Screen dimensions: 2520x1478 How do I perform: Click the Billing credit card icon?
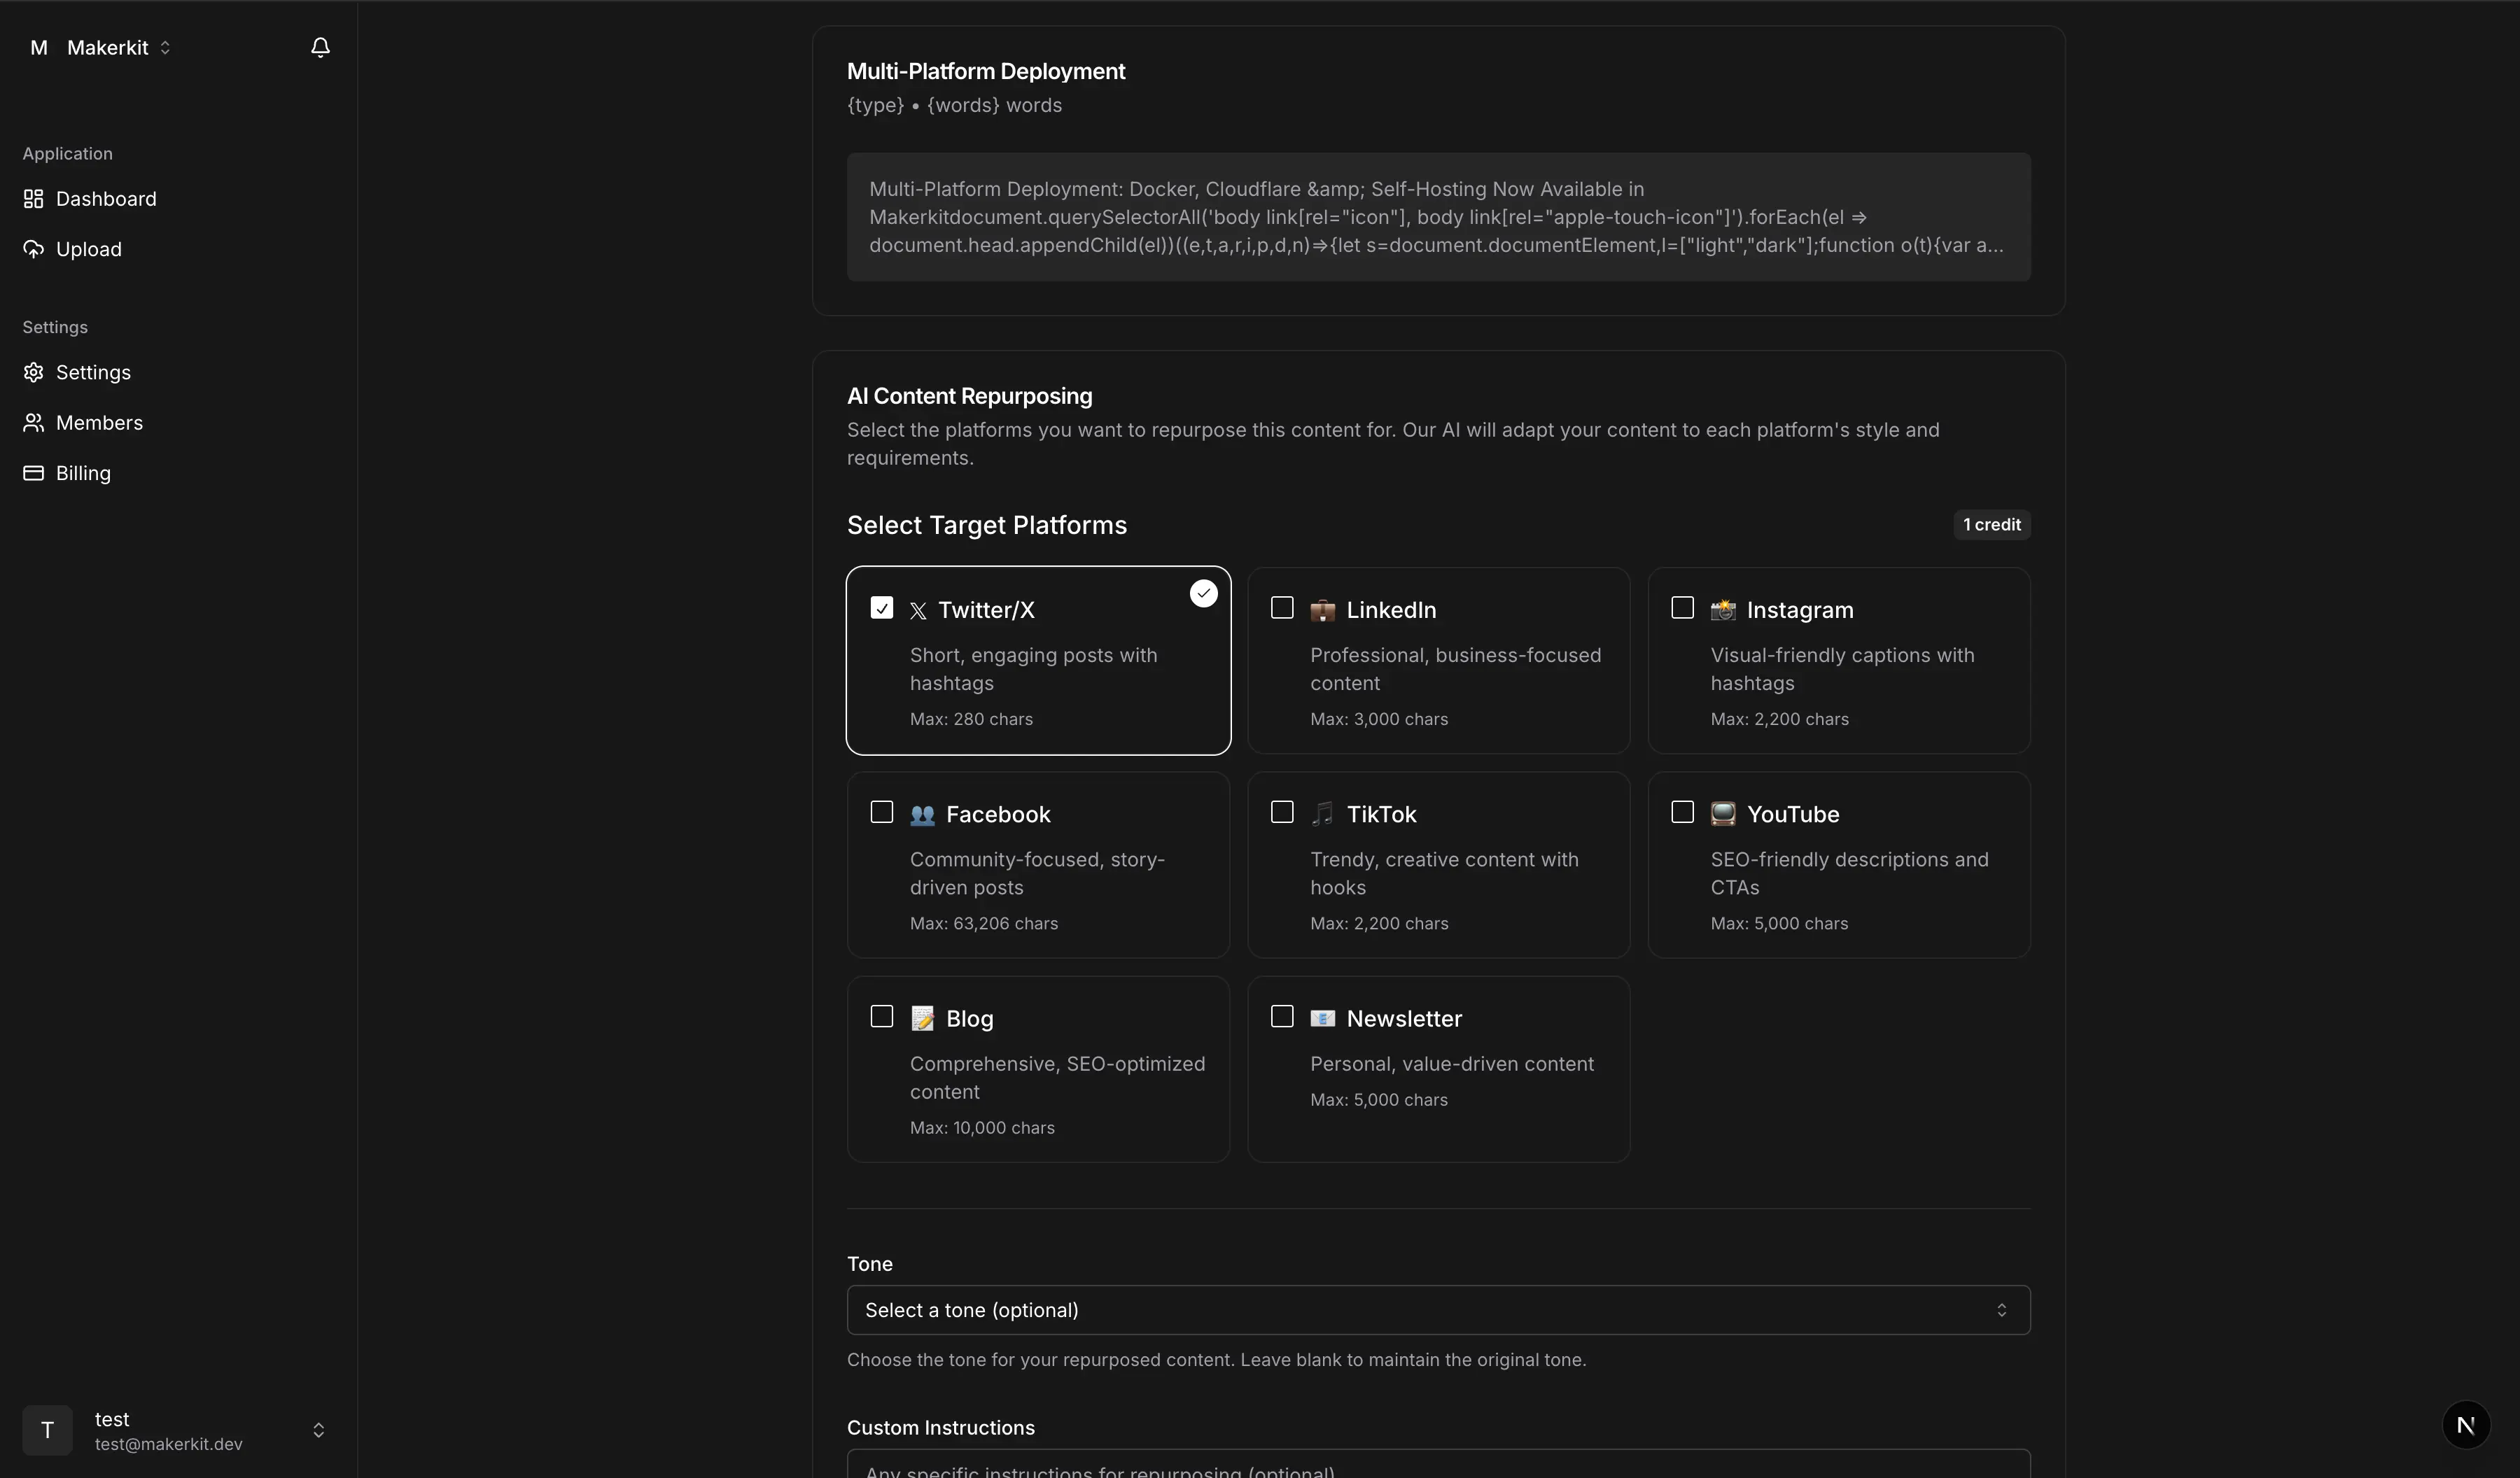click(x=33, y=473)
